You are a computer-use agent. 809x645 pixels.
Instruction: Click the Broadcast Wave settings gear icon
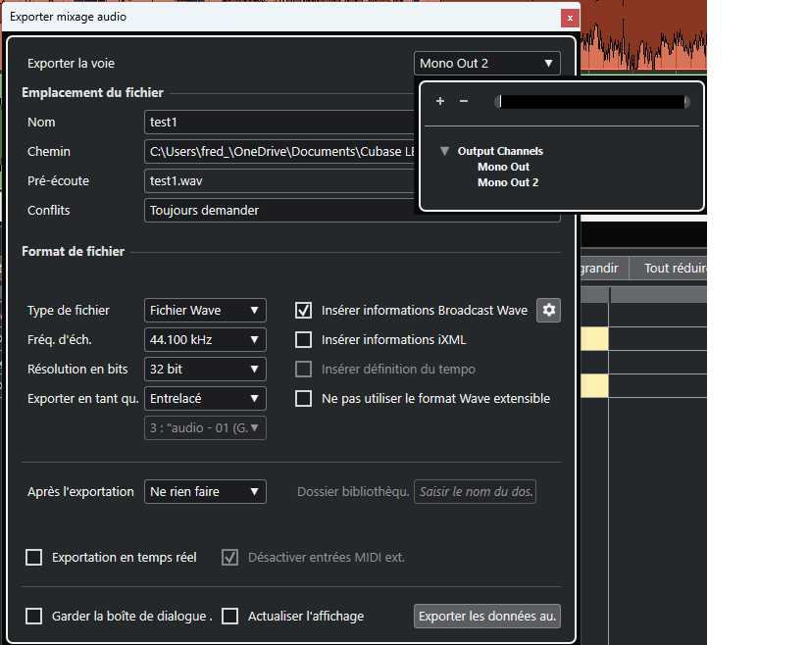click(549, 311)
